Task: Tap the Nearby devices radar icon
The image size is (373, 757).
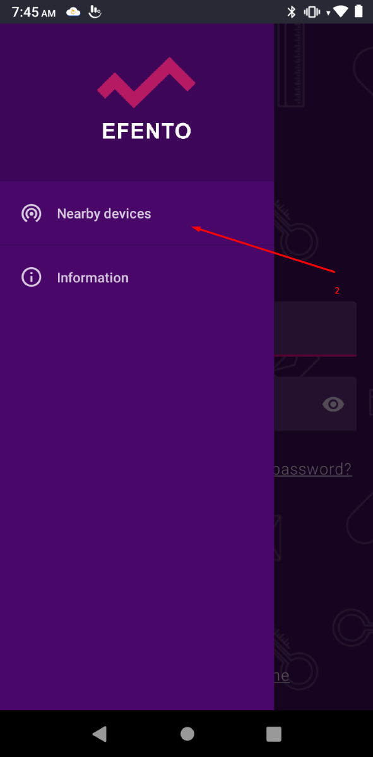Action: coord(32,213)
